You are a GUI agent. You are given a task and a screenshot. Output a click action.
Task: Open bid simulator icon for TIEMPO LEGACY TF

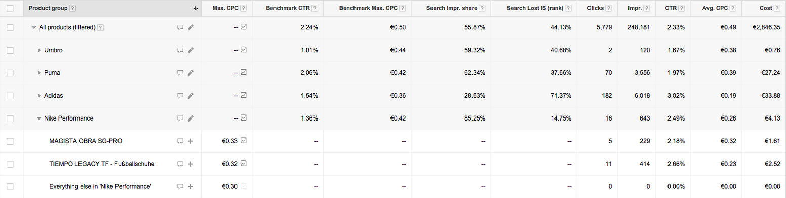tap(244, 164)
